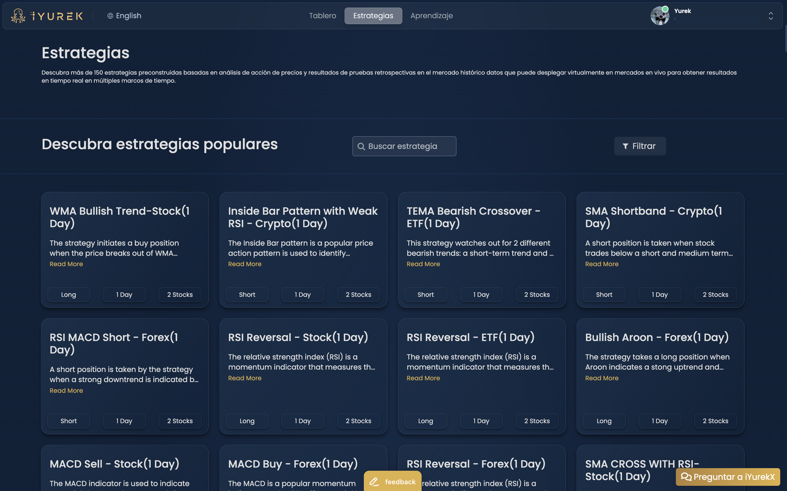Viewport: 787px width, 491px height.
Task: Read More on RSI MACD Short card
Action: [x=66, y=391]
